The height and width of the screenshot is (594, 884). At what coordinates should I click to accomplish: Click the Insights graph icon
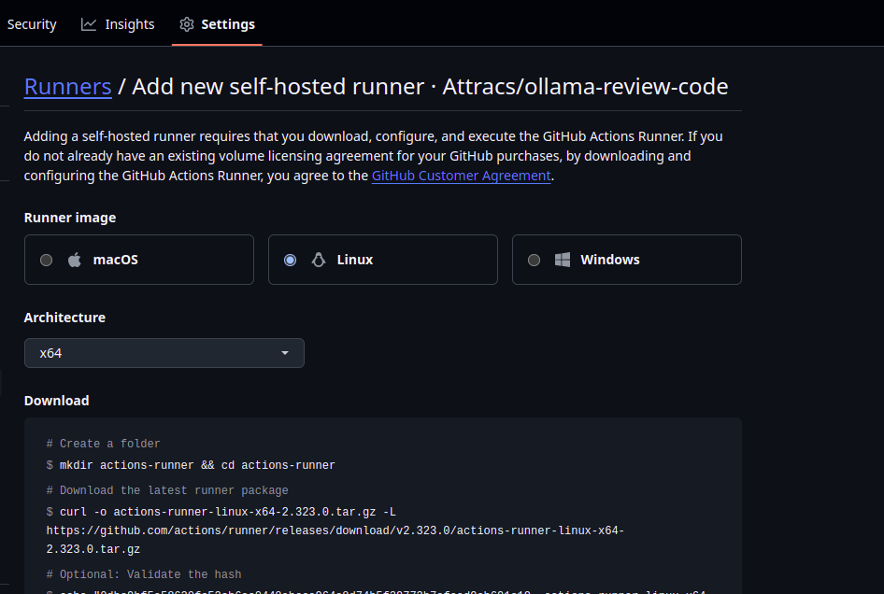coord(89,24)
